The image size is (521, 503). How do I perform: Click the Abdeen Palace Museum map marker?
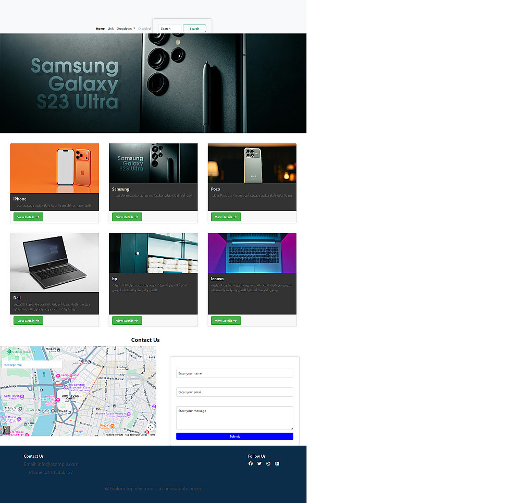pos(129,414)
